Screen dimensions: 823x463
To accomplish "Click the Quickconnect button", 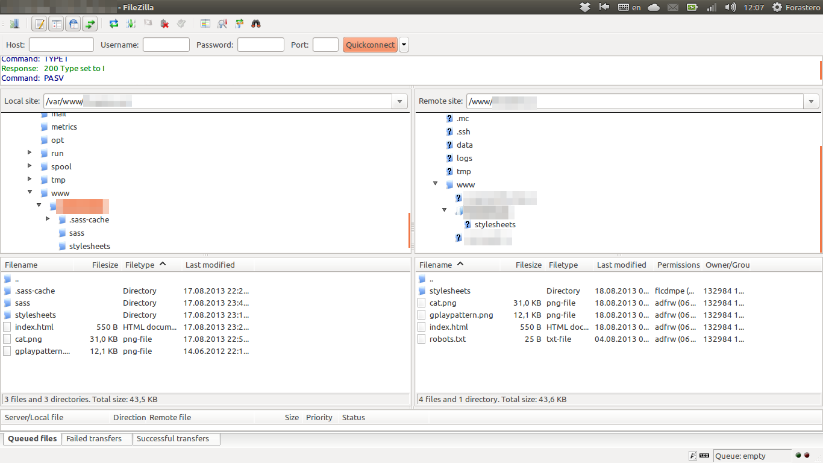I will tap(371, 45).
